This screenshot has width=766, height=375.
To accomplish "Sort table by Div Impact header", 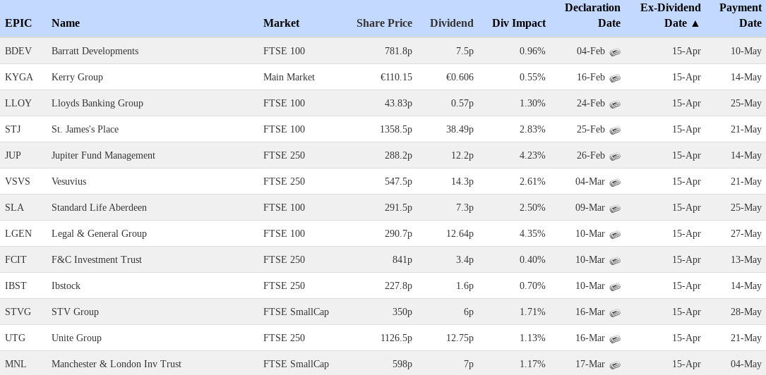I will (x=519, y=23).
